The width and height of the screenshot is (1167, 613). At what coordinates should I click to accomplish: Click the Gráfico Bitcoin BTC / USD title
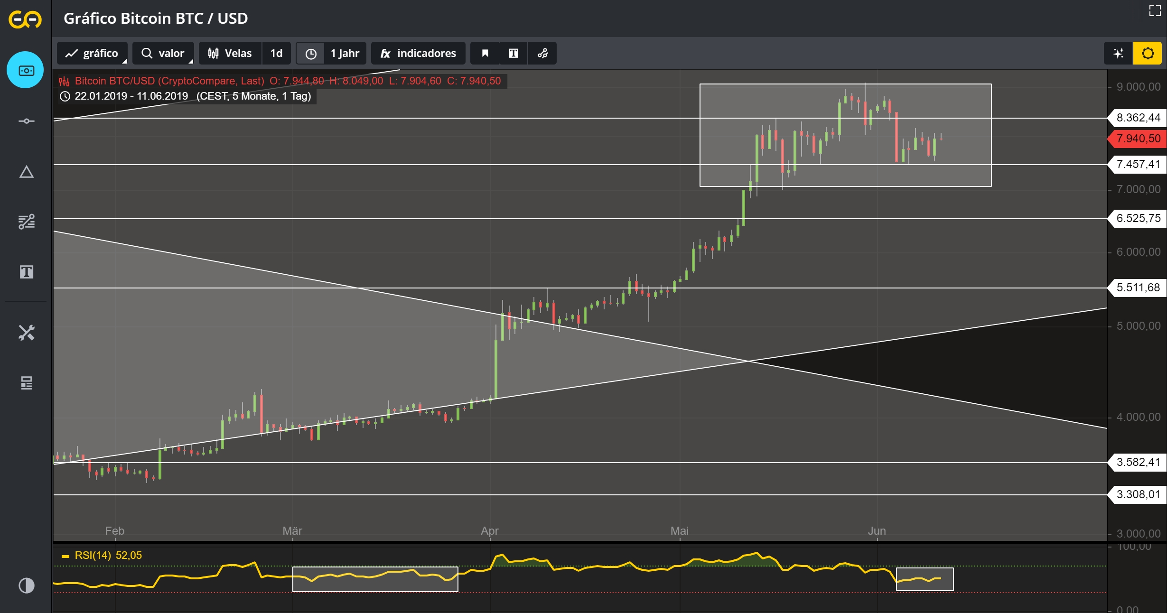pos(156,19)
